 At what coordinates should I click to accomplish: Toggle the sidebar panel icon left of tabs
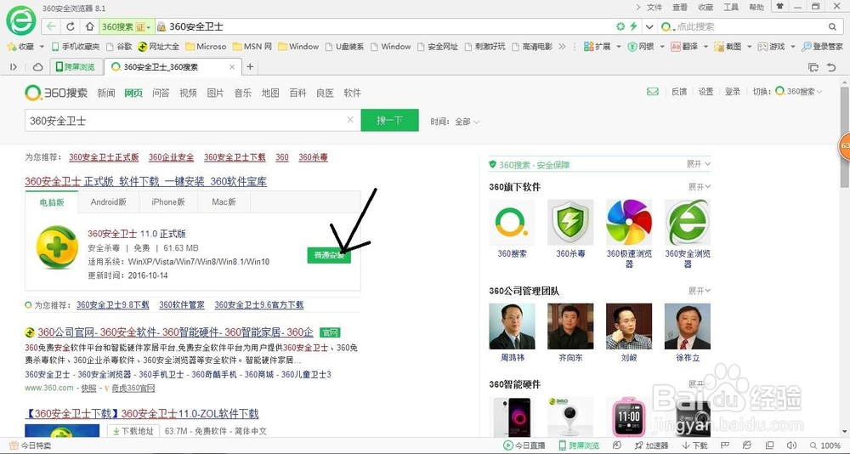click(14, 66)
